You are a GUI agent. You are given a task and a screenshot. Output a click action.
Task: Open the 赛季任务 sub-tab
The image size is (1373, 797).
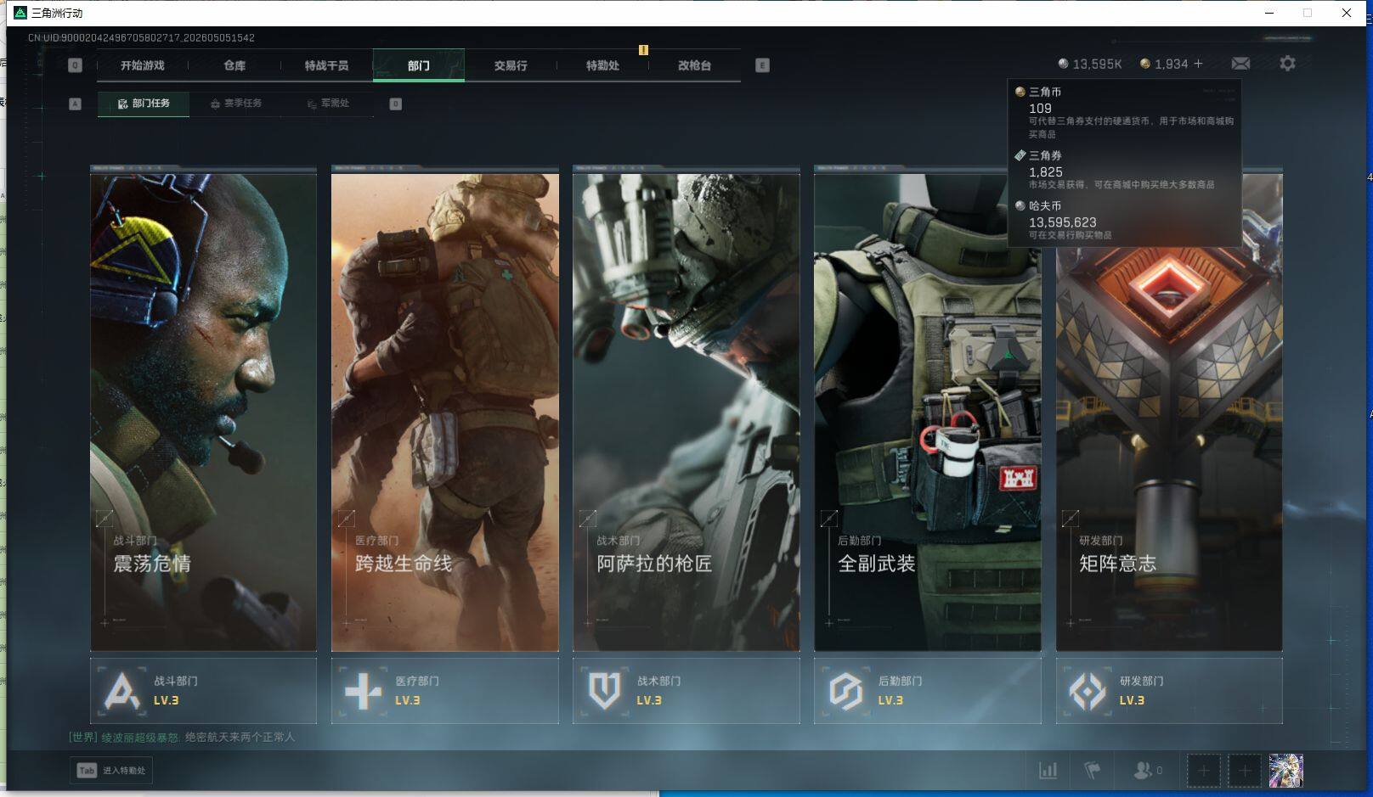pyautogui.click(x=235, y=104)
